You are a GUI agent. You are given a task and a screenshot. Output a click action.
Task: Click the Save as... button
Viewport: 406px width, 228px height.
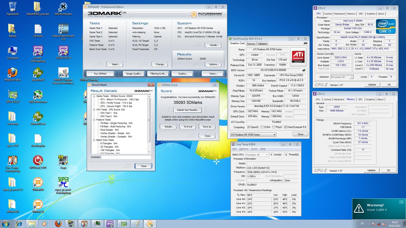tap(208, 127)
